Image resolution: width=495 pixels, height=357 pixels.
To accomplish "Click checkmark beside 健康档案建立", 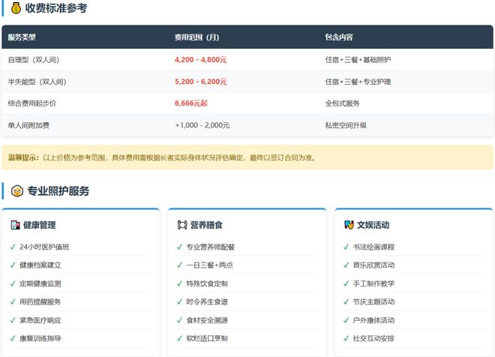I will click(13, 265).
